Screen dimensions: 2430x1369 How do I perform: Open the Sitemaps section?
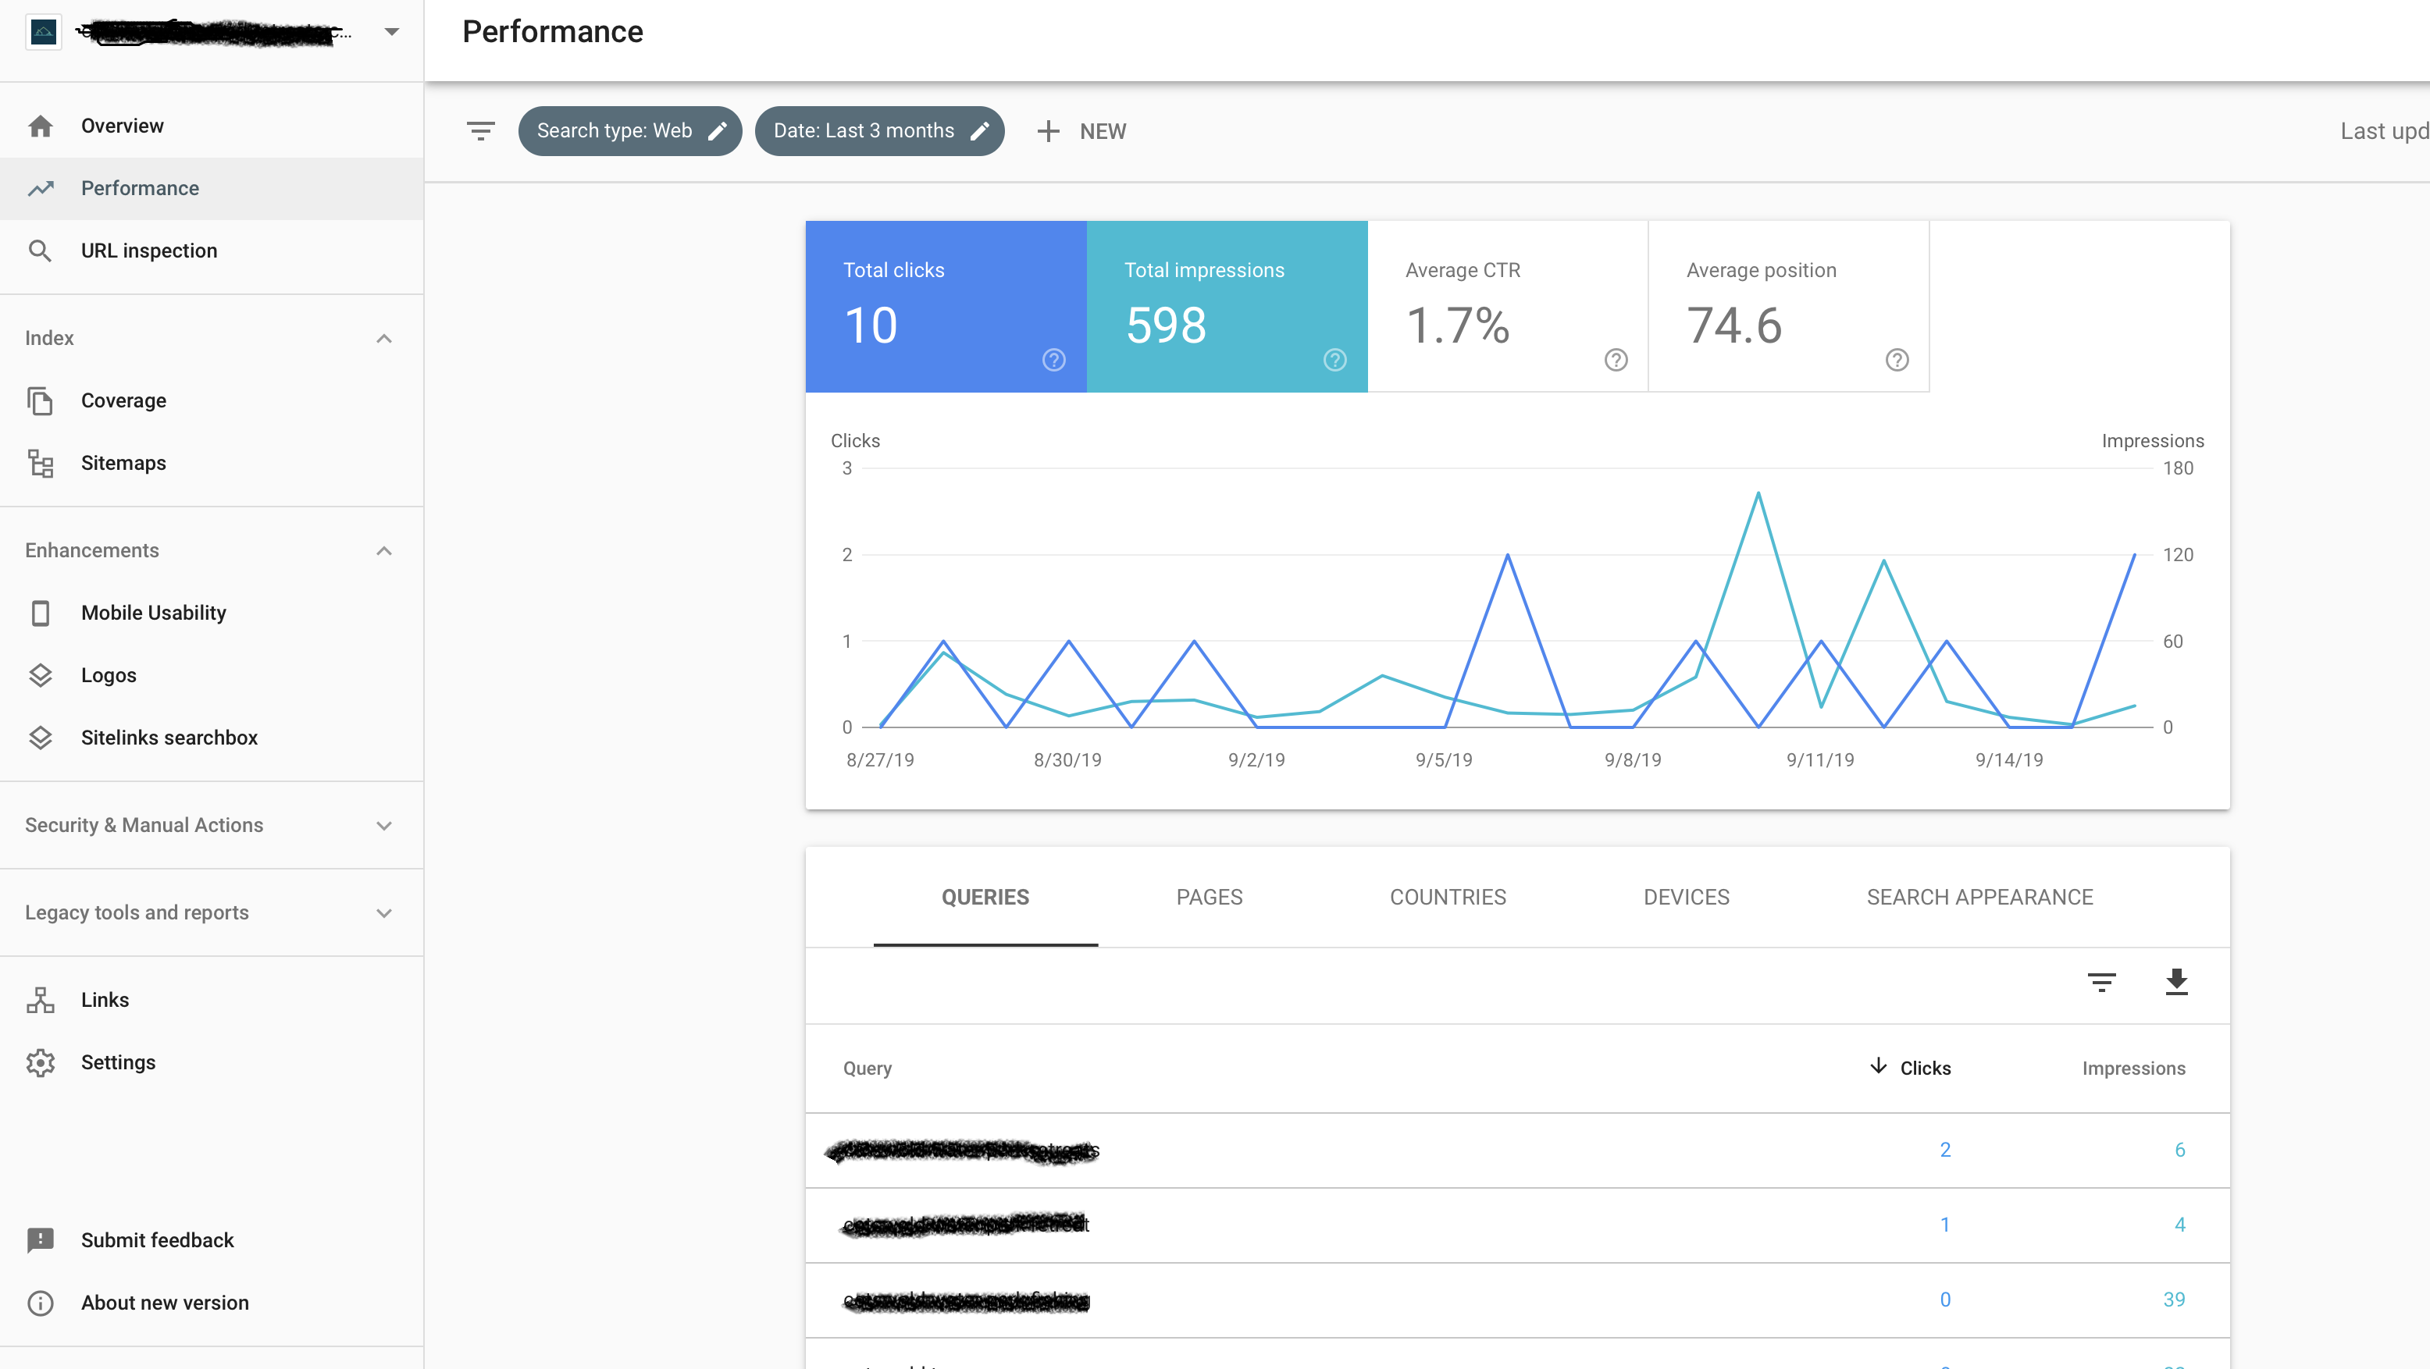(x=122, y=462)
